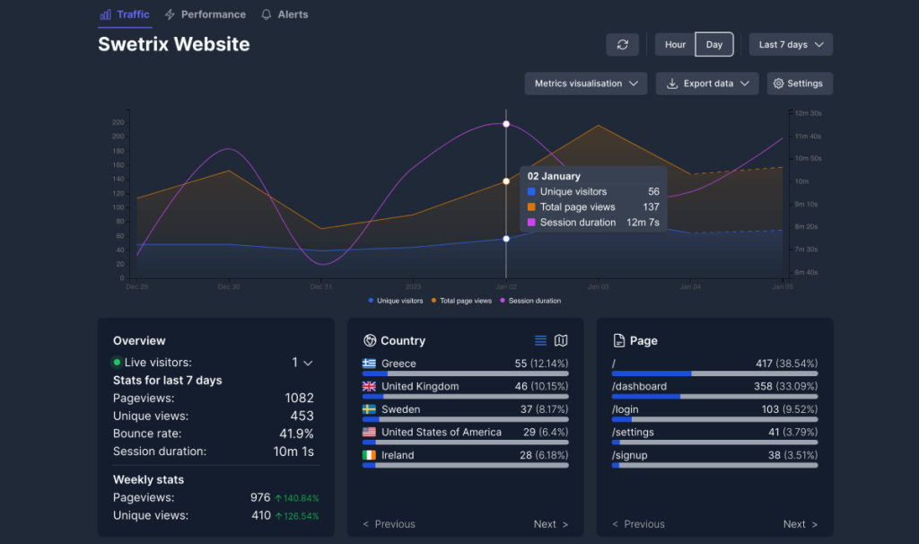Filter by the /login page row
The height and width of the screenshot is (544, 919).
[x=714, y=409]
